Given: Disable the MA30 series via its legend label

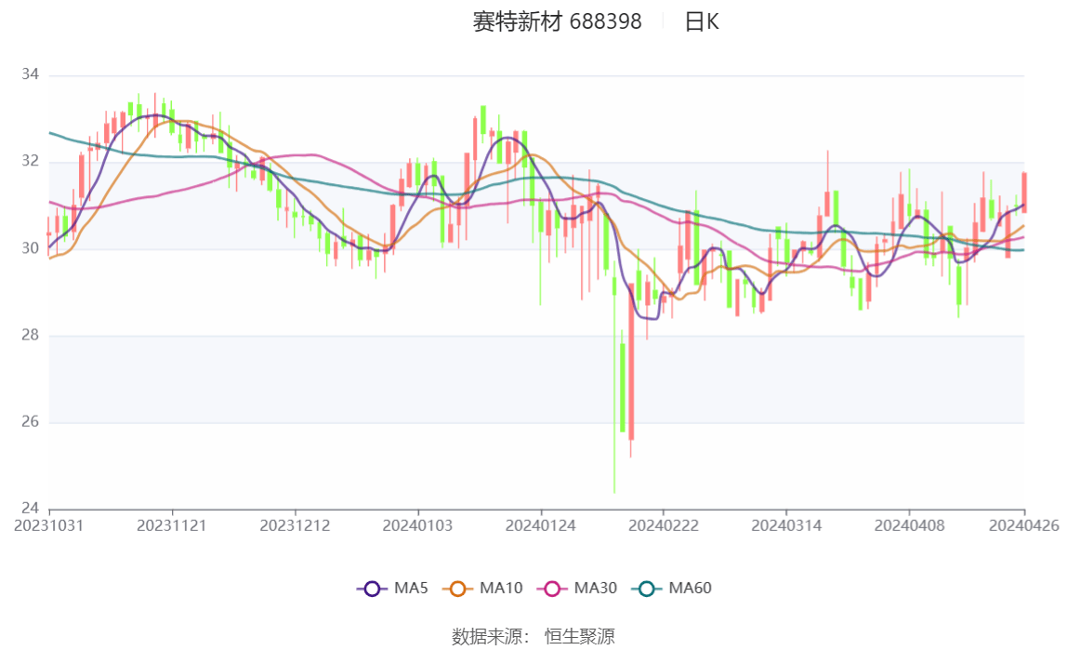Looking at the screenshot, I should [x=595, y=589].
